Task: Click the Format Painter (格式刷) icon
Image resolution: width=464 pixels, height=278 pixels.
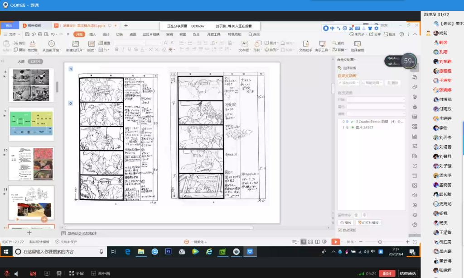Action: (32, 44)
